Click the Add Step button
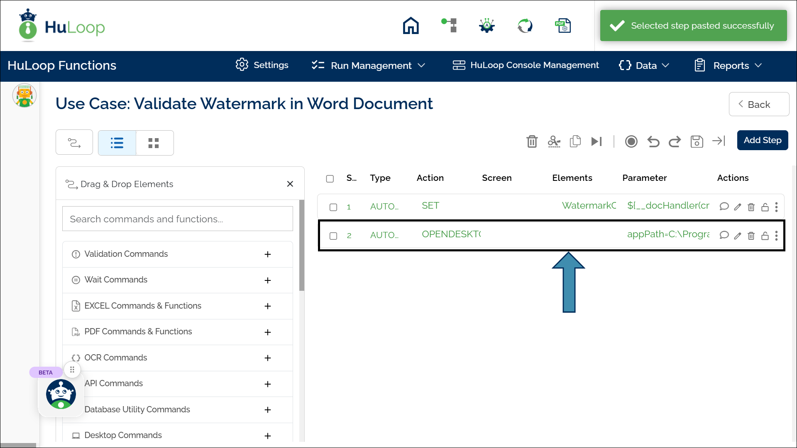The width and height of the screenshot is (797, 448). (x=762, y=140)
